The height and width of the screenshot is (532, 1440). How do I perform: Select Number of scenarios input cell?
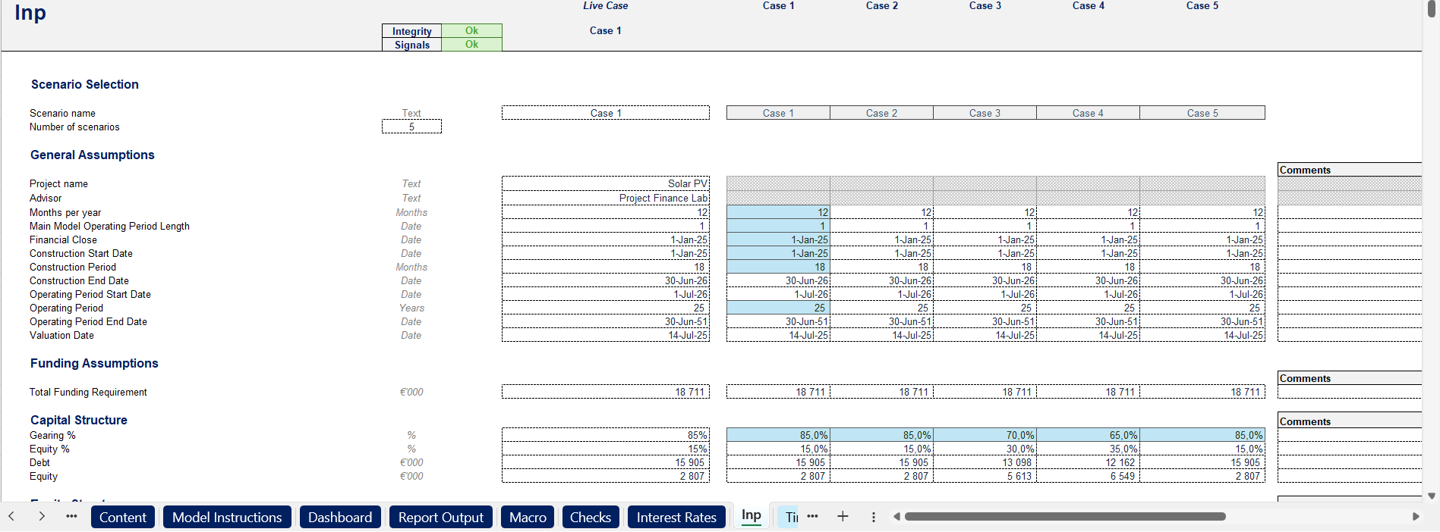pyautogui.click(x=411, y=127)
